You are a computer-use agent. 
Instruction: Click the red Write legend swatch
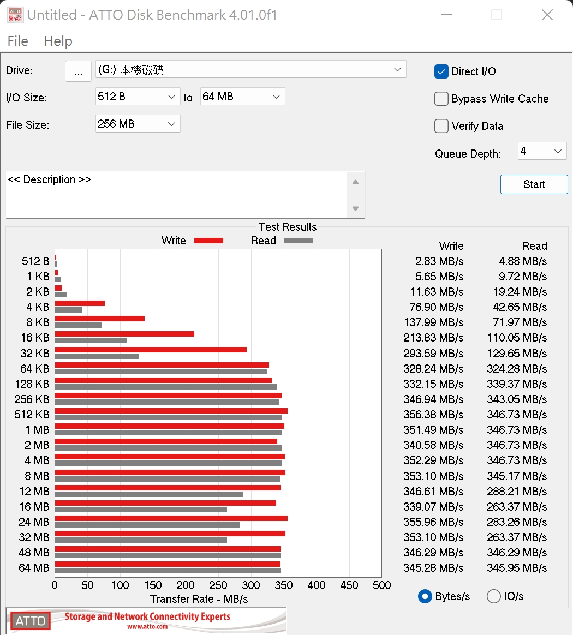click(208, 241)
